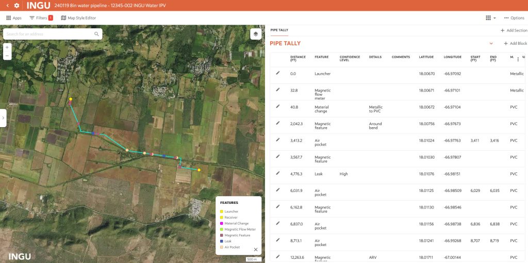Click the Launcher yellow legend swatch
The height and width of the screenshot is (263, 528).
click(221, 212)
